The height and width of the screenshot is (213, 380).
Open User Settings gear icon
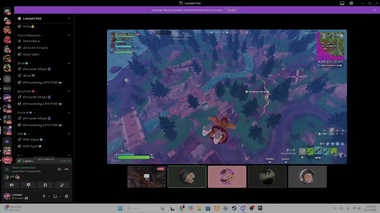pos(66,196)
